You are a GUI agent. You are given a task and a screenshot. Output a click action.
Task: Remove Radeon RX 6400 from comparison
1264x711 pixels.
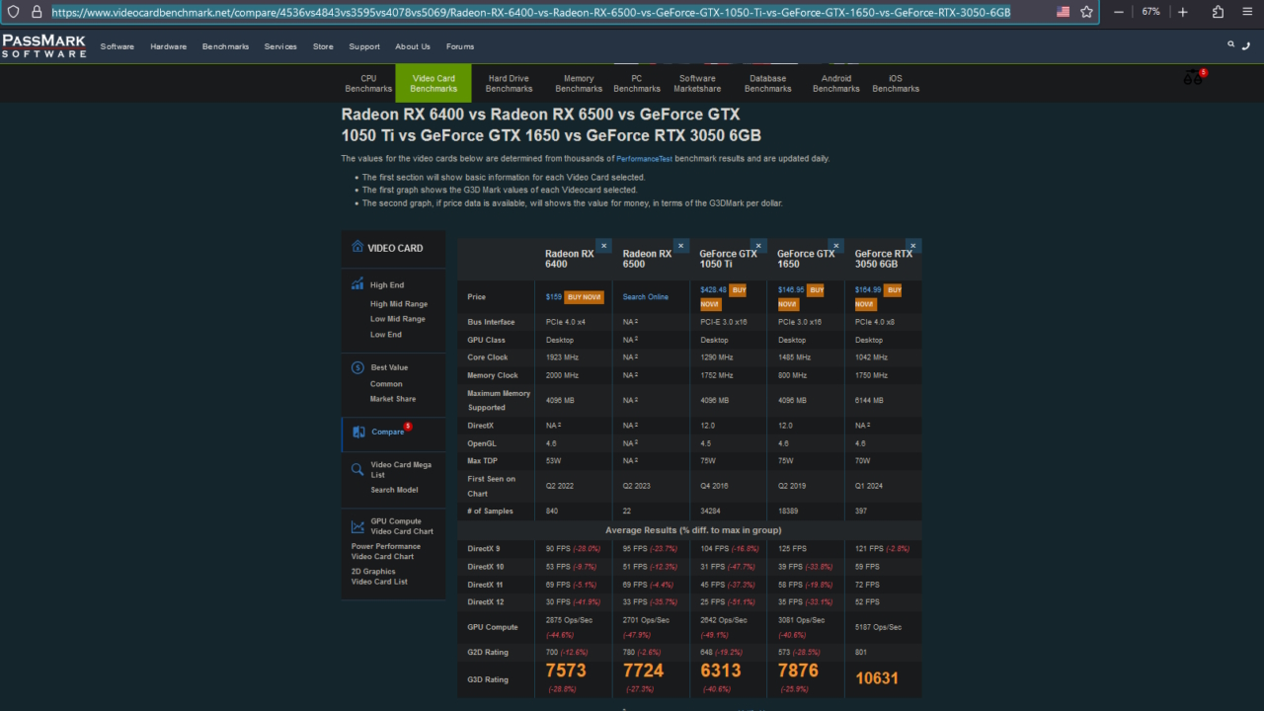603,245
